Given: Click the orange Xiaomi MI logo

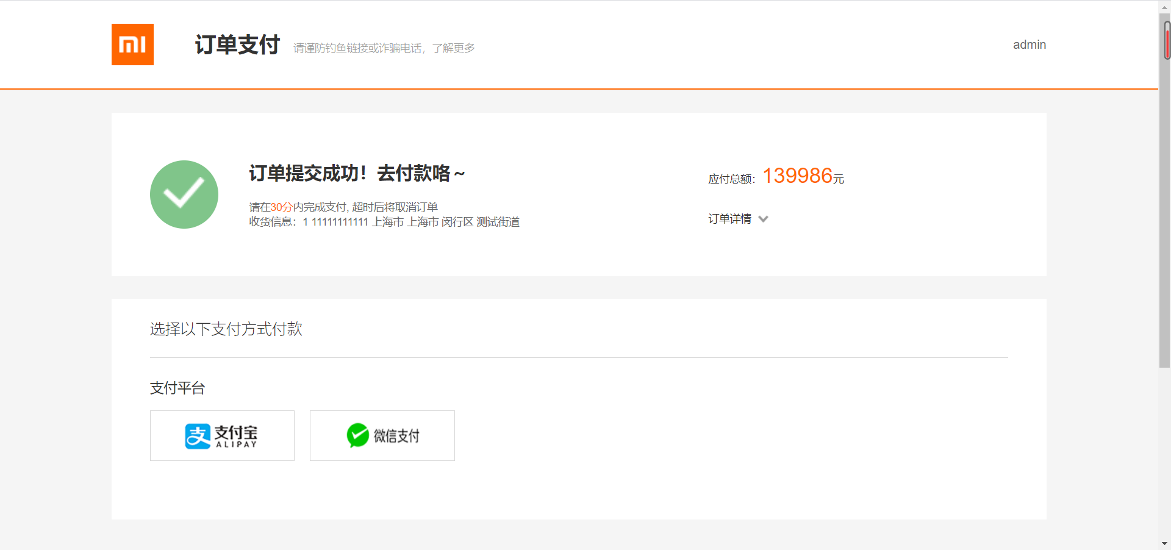Looking at the screenshot, I should pos(132,45).
